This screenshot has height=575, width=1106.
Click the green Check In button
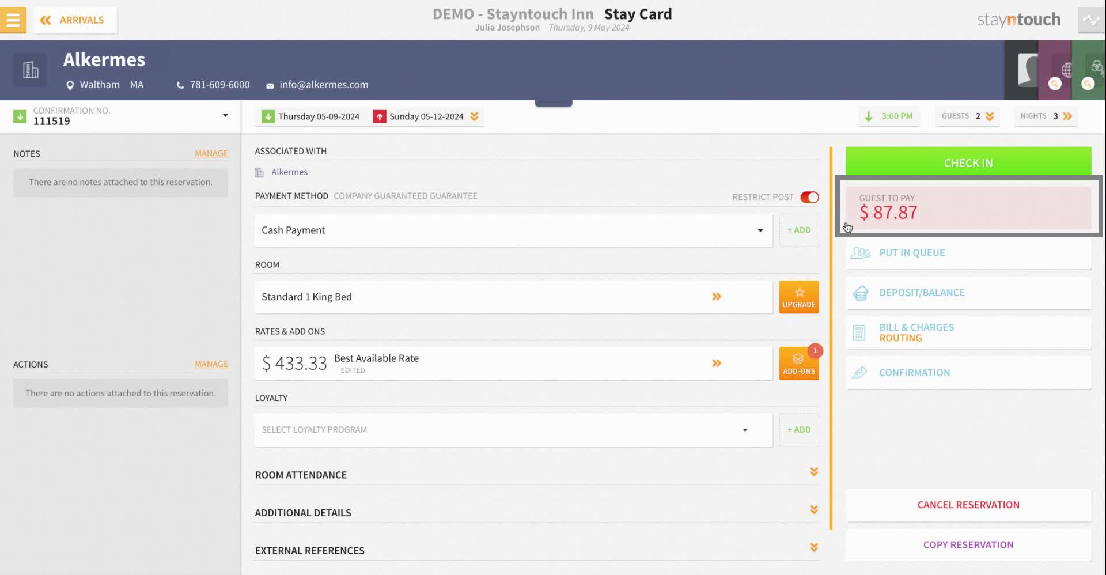[968, 162]
